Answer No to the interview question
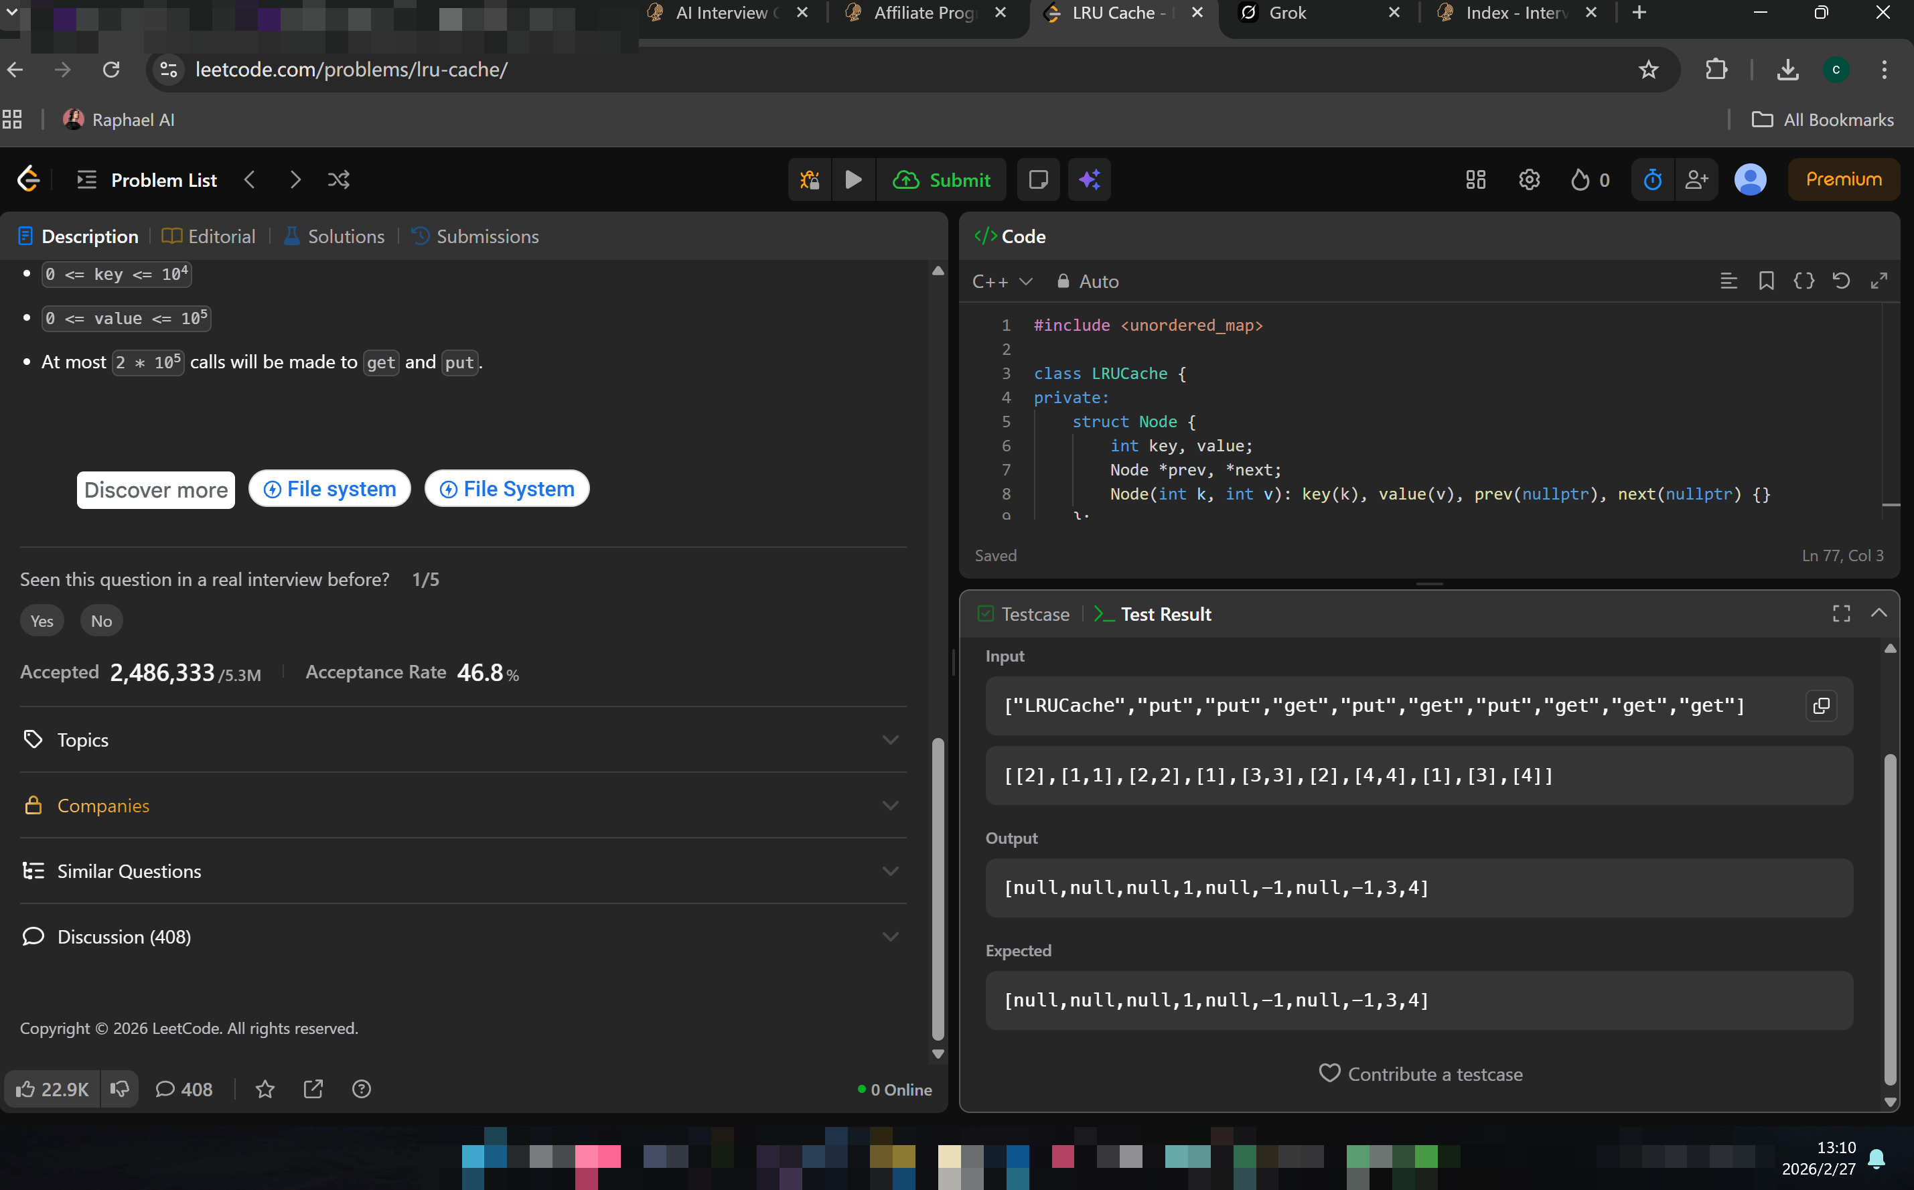Image resolution: width=1914 pixels, height=1190 pixels. click(102, 621)
